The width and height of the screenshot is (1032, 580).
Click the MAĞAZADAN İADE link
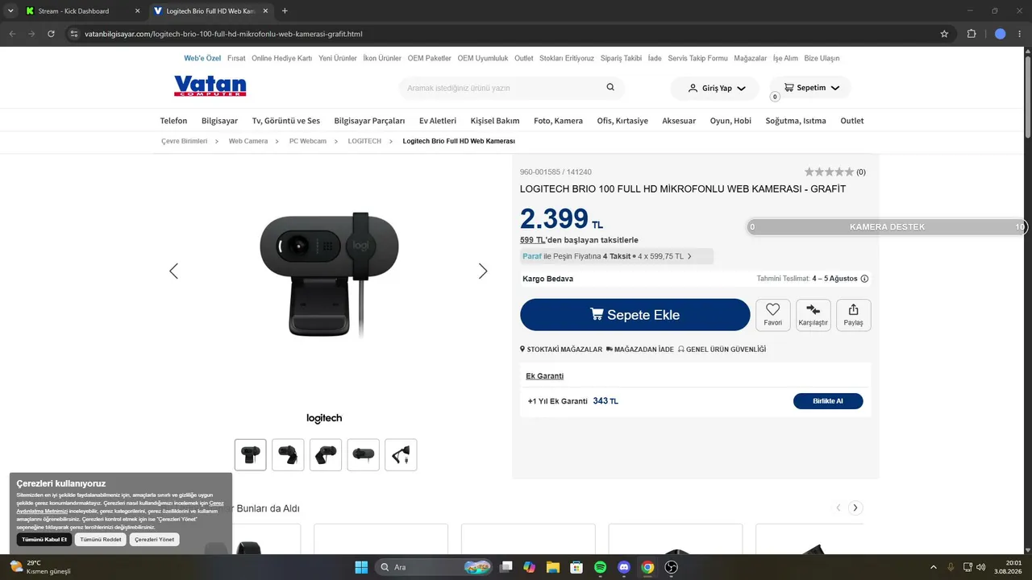[639, 350]
